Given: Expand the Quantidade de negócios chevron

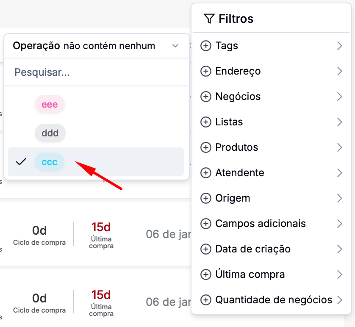Looking at the screenshot, I should (339, 300).
